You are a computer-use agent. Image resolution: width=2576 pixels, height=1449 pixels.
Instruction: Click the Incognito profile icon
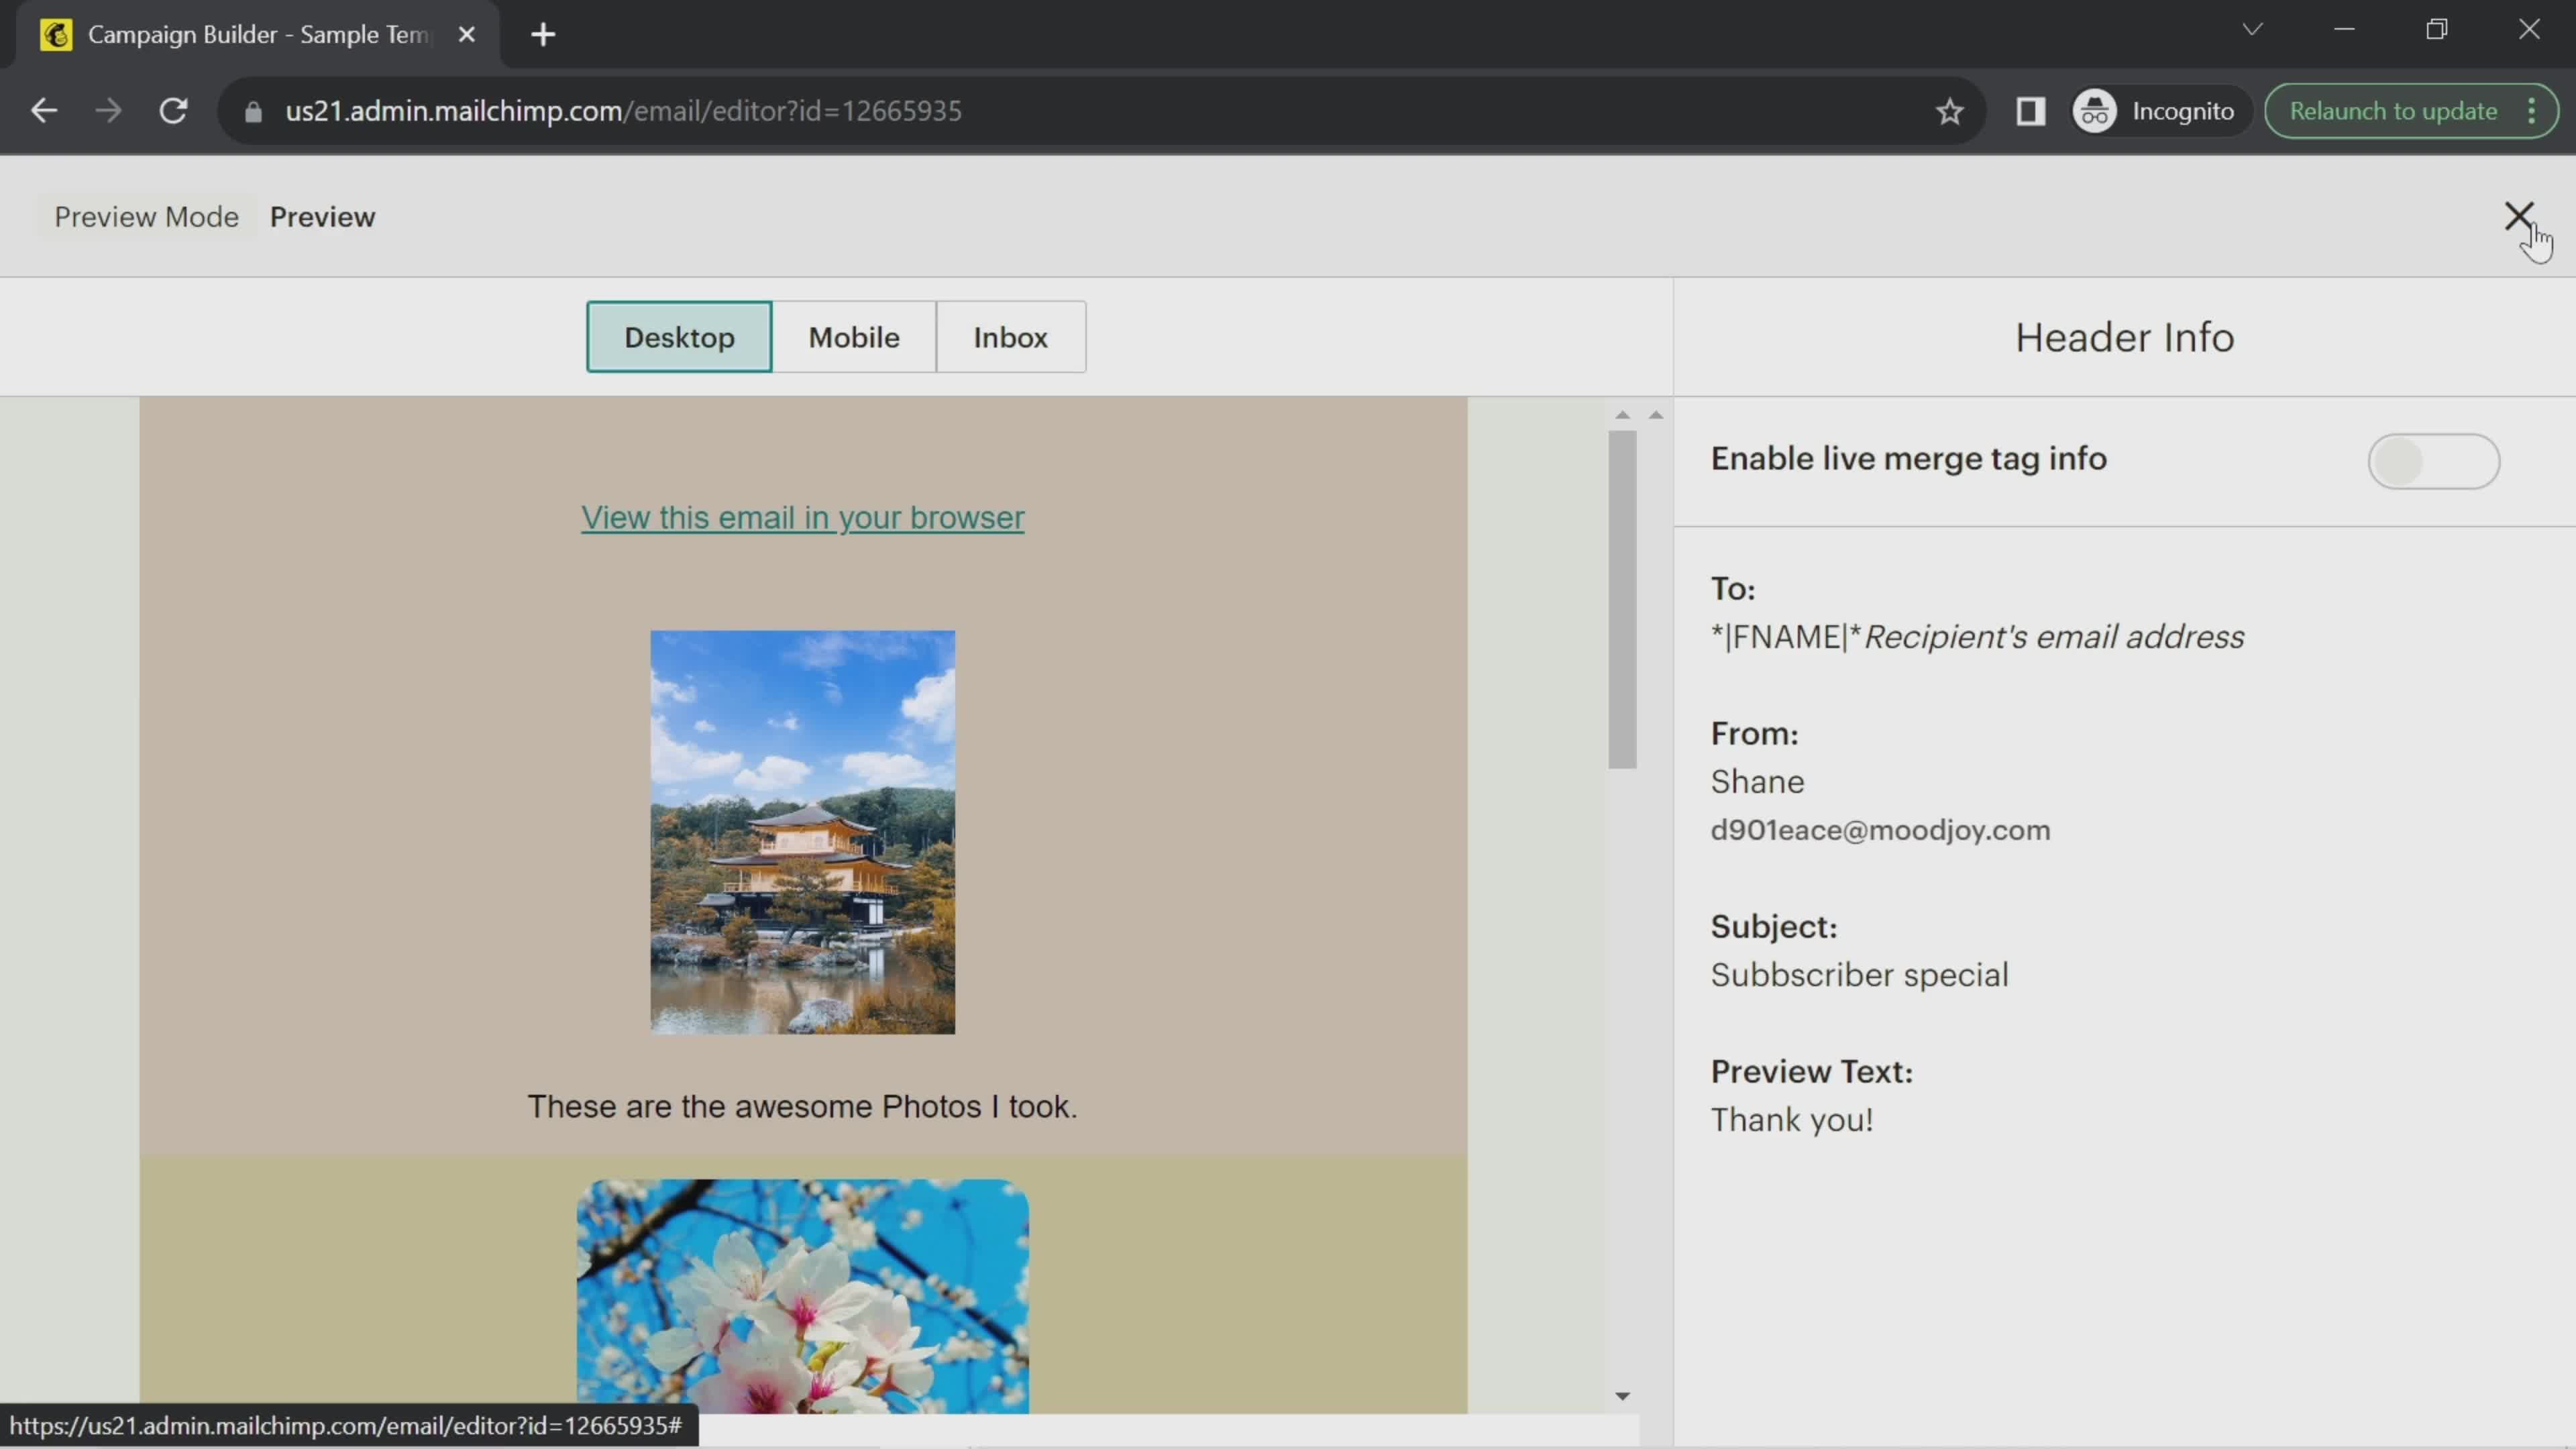[x=2096, y=110]
